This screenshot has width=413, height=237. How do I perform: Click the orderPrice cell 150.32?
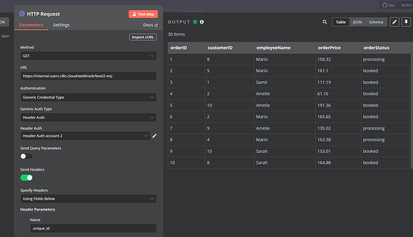(338, 59)
